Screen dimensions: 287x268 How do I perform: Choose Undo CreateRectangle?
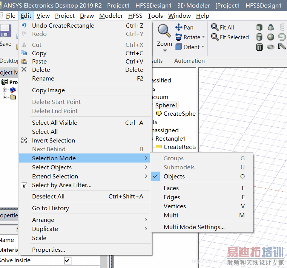coord(85,25)
